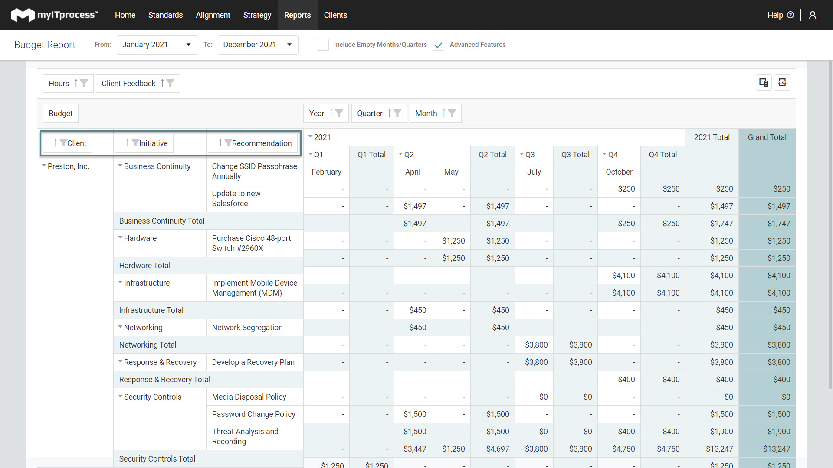Click the Q2 Total column header
Viewport: 833px width, 468px height.
(492, 154)
